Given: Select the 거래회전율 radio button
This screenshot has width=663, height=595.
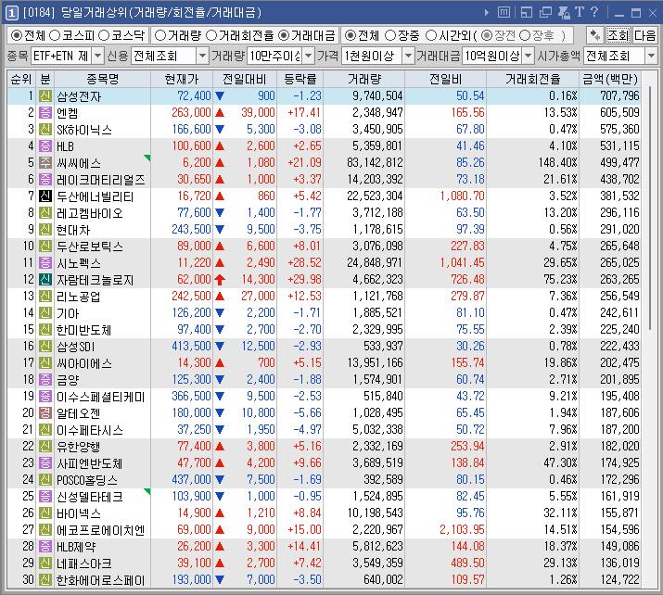Looking at the screenshot, I should pos(211,35).
